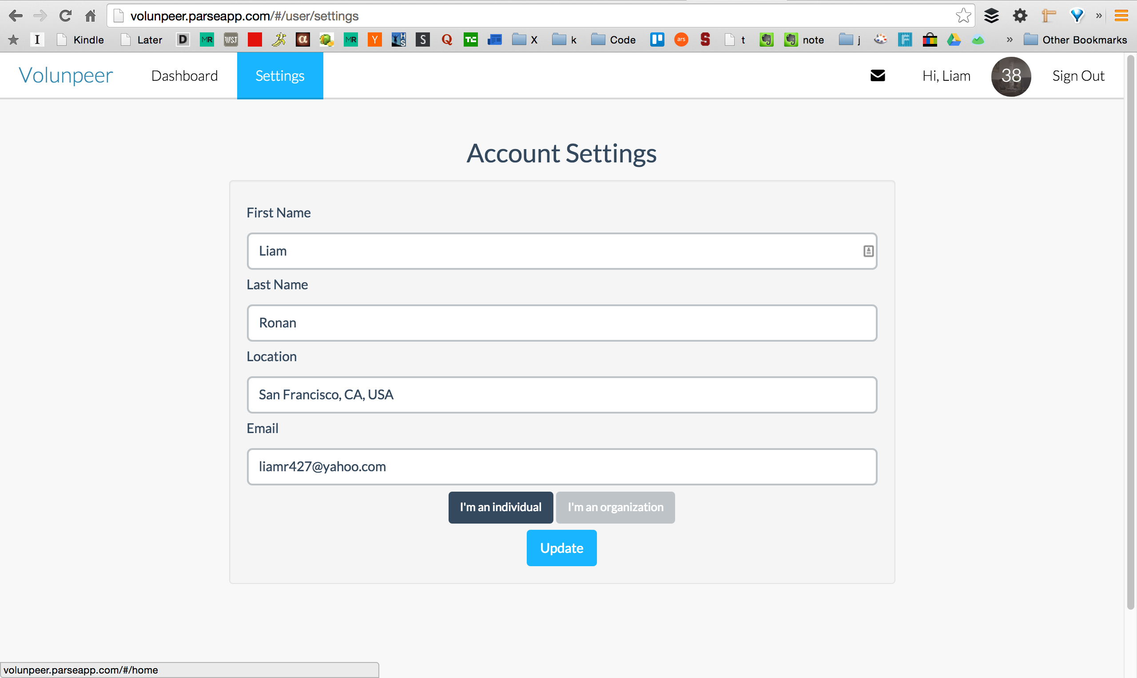Expand the Code bookmarks folder
Screen dimensions: 1137x678
click(613, 40)
